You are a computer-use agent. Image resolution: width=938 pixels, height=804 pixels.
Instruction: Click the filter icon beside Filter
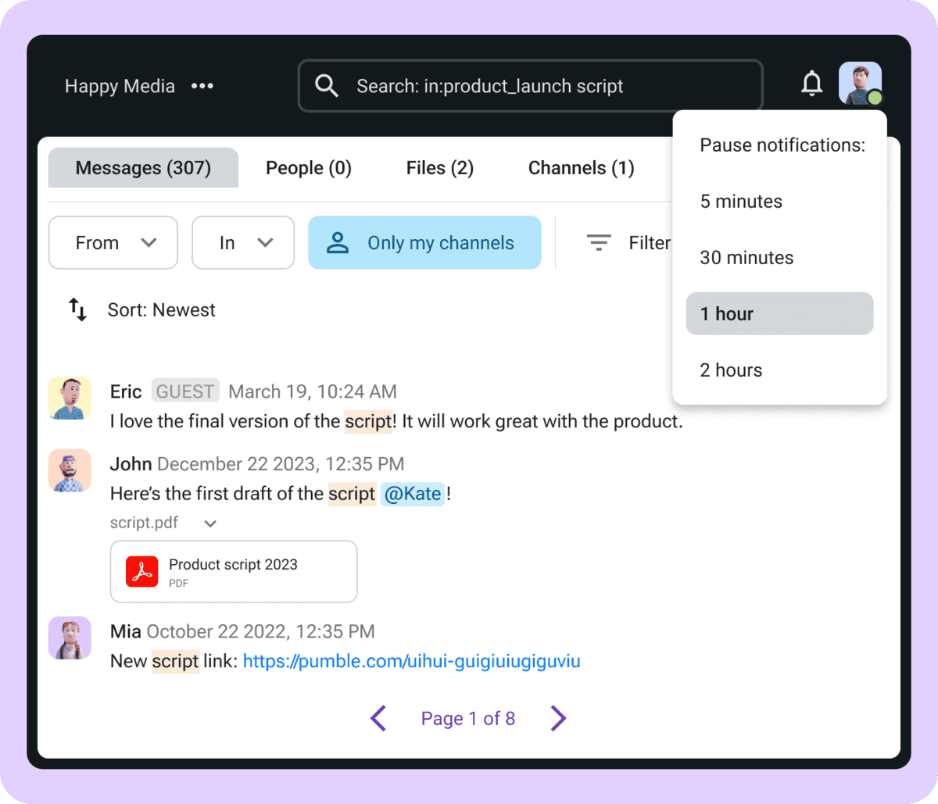tap(598, 242)
